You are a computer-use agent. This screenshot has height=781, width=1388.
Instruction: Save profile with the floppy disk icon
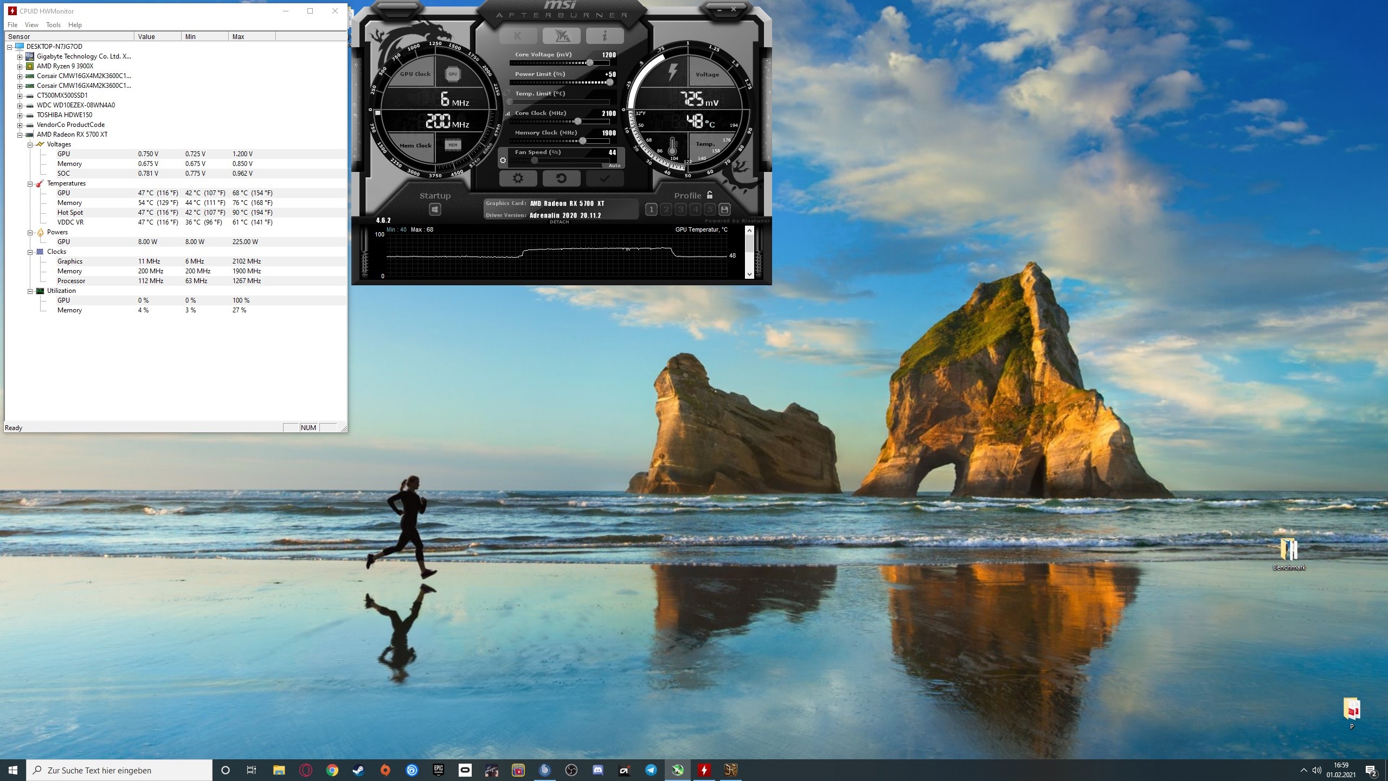click(724, 209)
